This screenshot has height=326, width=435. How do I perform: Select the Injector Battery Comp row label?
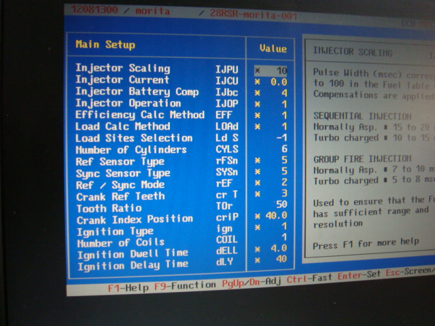point(137,92)
